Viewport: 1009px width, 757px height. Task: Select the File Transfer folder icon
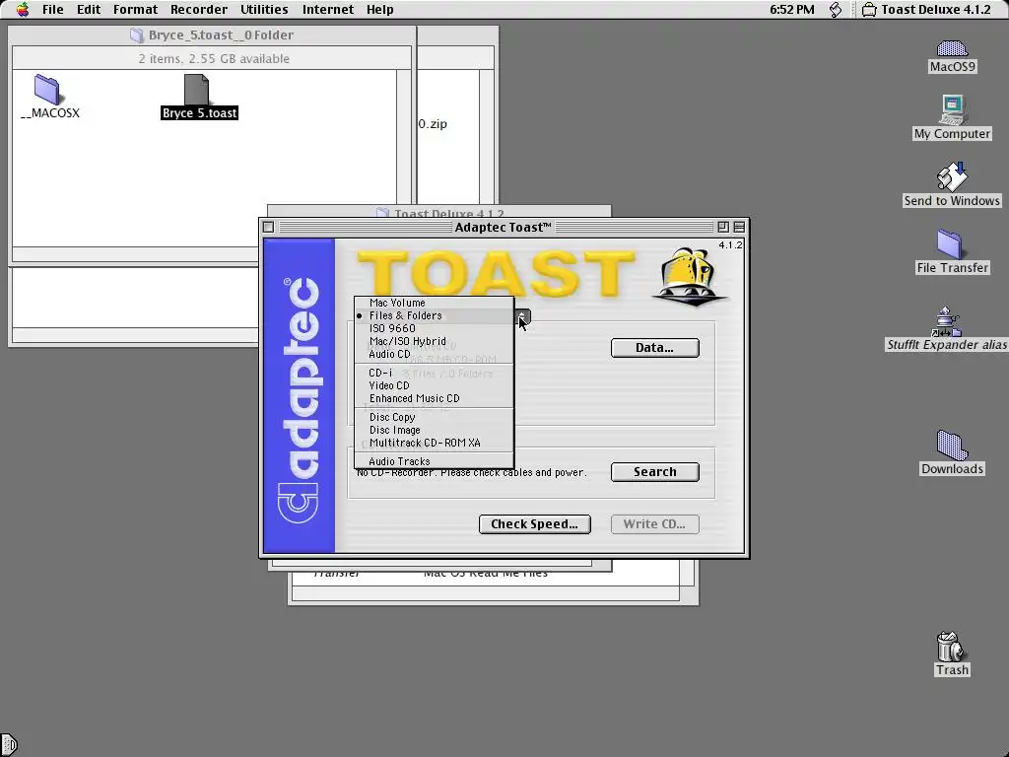pyautogui.click(x=953, y=244)
